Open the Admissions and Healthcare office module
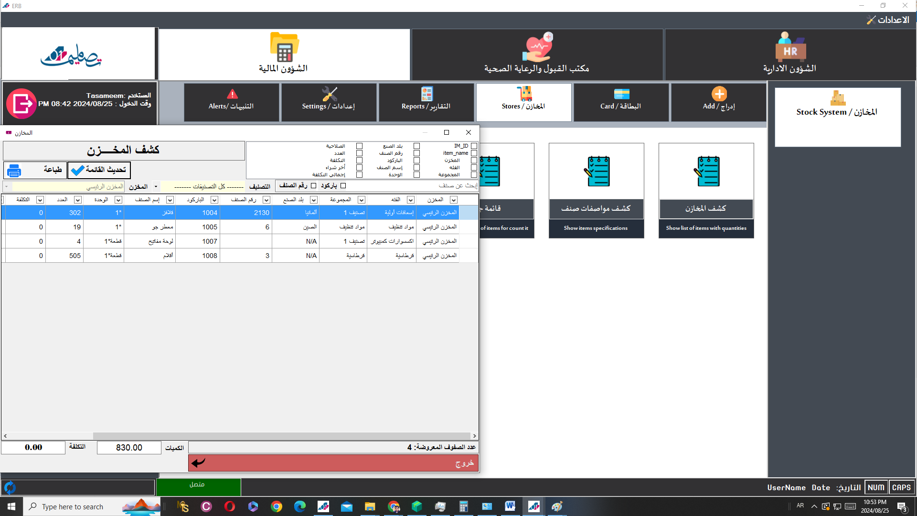 pyautogui.click(x=537, y=54)
